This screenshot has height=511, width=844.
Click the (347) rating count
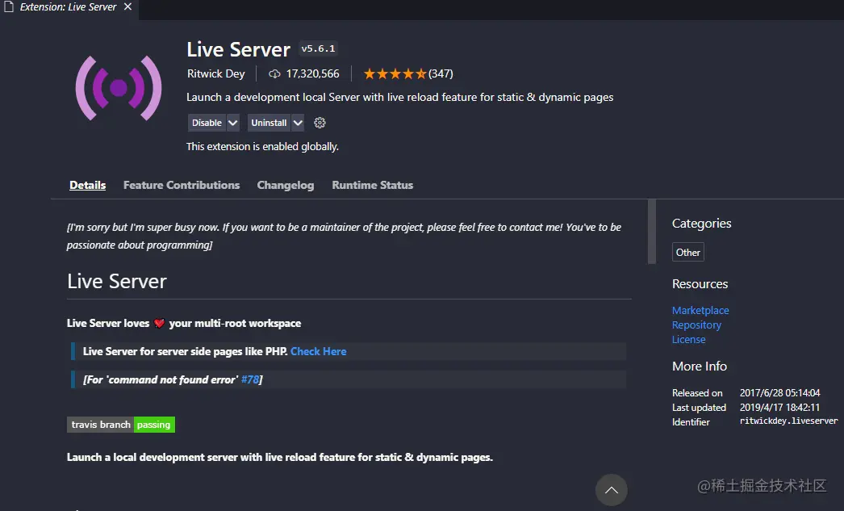pos(441,73)
